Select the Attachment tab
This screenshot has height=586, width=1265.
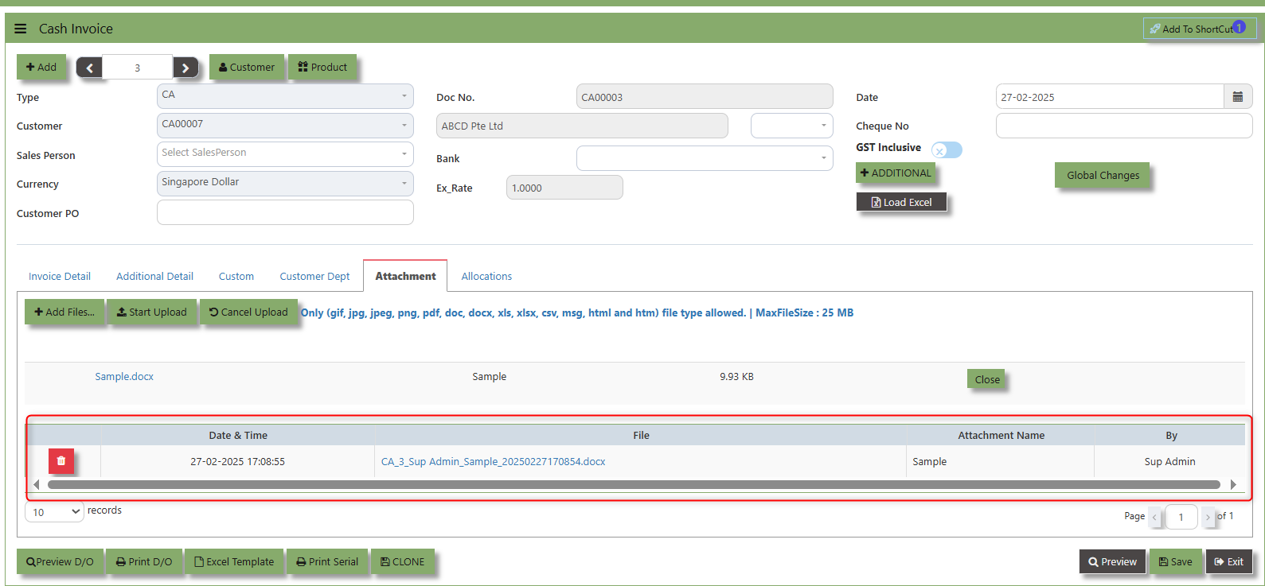[x=405, y=276]
